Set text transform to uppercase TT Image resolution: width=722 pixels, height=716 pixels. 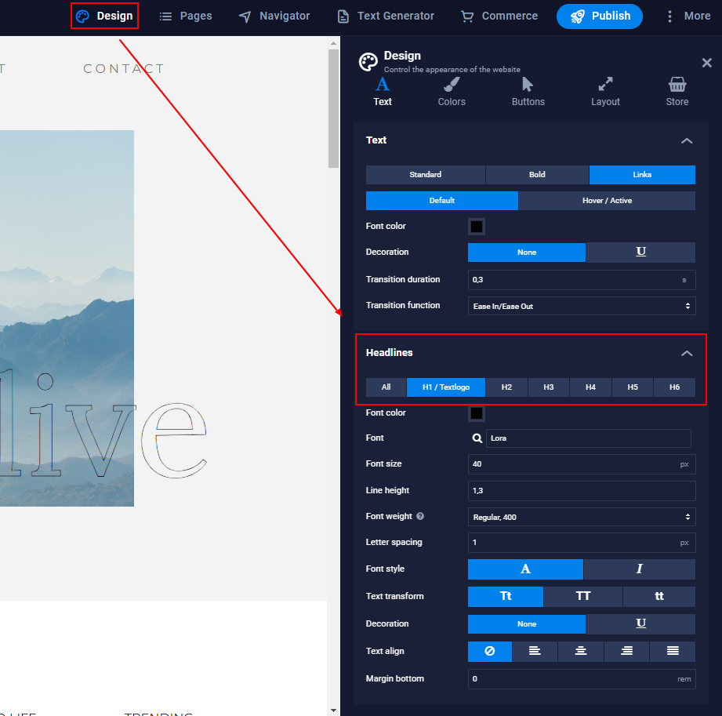click(x=583, y=596)
